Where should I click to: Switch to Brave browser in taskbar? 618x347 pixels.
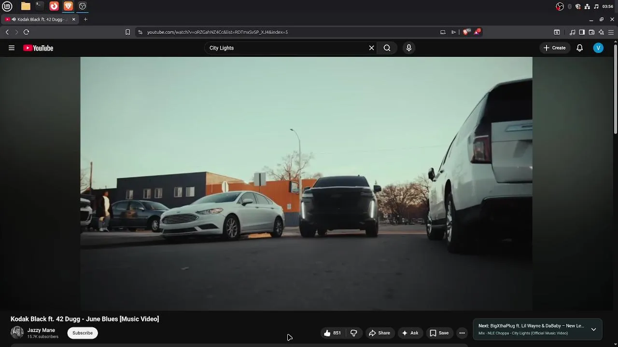coord(68,6)
